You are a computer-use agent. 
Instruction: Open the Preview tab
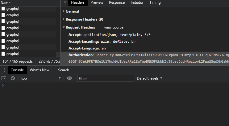tap(97, 3)
